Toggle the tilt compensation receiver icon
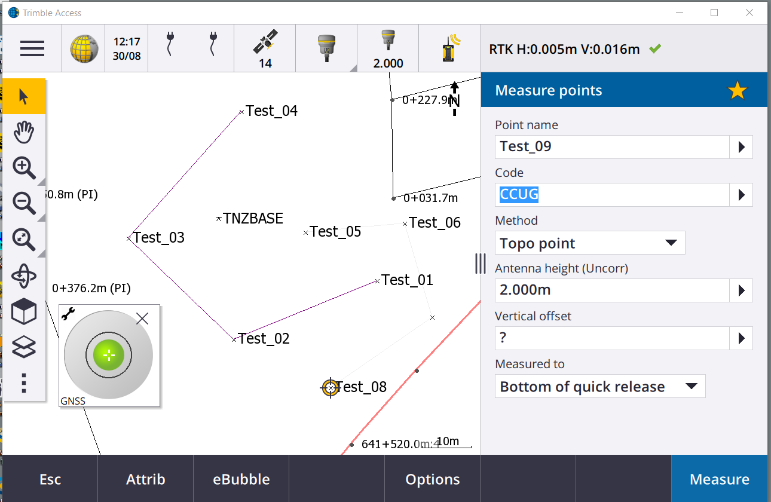771x502 pixels. tap(449, 48)
